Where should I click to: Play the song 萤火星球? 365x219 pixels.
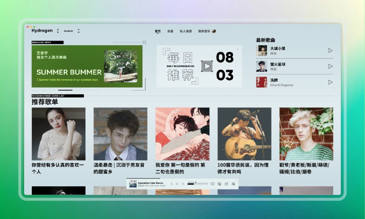[x=330, y=66]
